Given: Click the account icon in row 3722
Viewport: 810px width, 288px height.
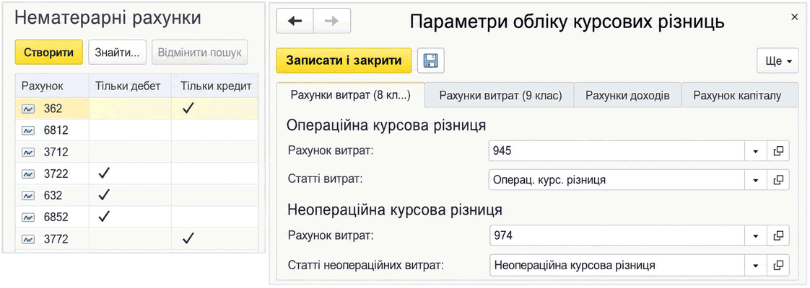Looking at the screenshot, I should tap(28, 174).
